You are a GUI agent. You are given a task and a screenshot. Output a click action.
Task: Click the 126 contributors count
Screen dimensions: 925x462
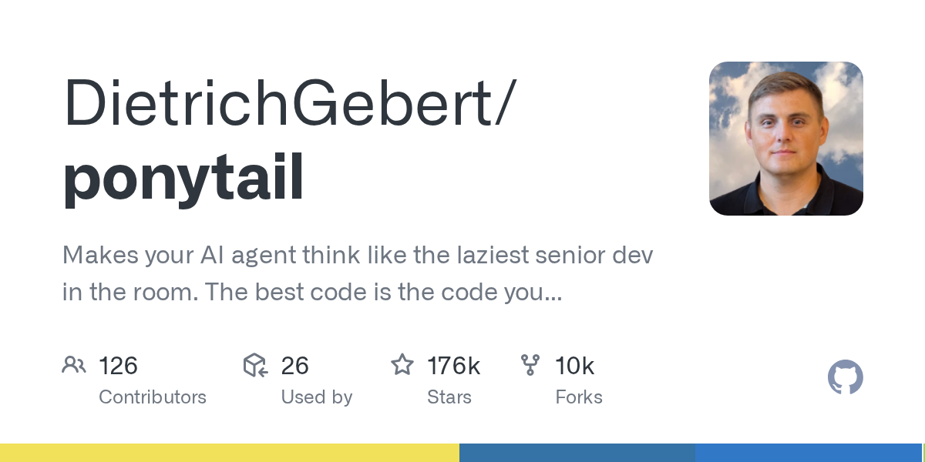118,366
